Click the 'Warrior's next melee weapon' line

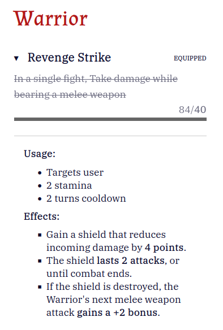click(x=114, y=299)
